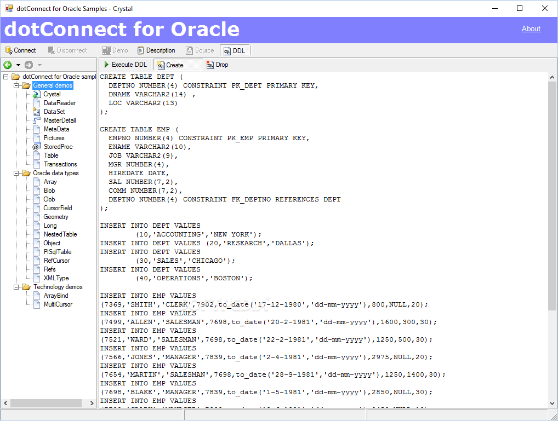558x421 pixels.
Task: Open the About link
Action: (x=531, y=29)
